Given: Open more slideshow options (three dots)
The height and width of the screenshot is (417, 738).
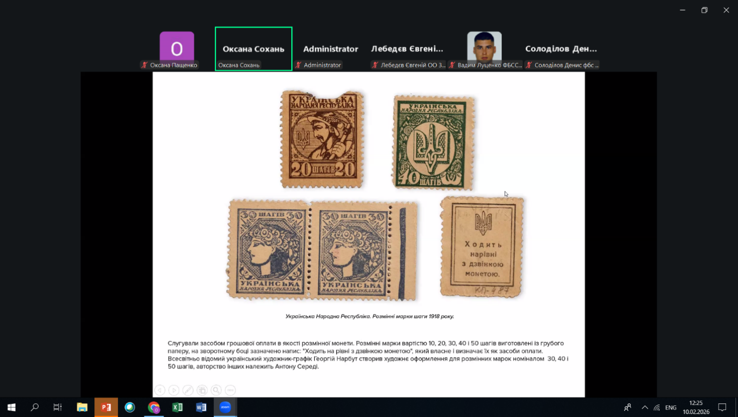Looking at the screenshot, I should coord(230,390).
